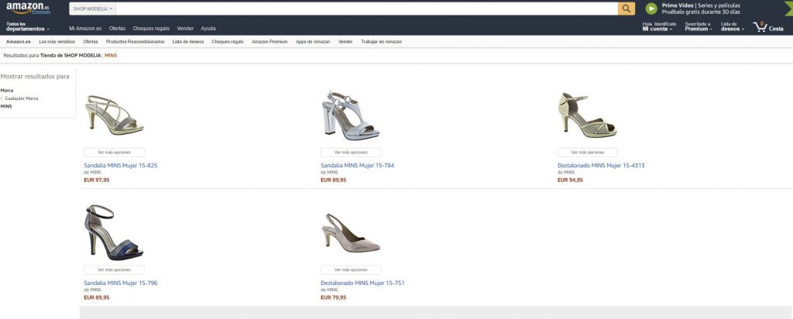The height and width of the screenshot is (319, 793).
Task: Open Lista de deseos in the sub-navigation
Action: click(188, 42)
